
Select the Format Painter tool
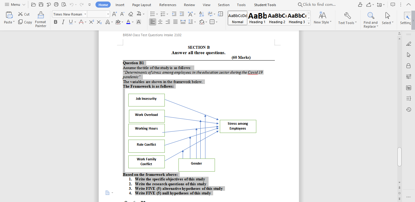click(x=40, y=19)
